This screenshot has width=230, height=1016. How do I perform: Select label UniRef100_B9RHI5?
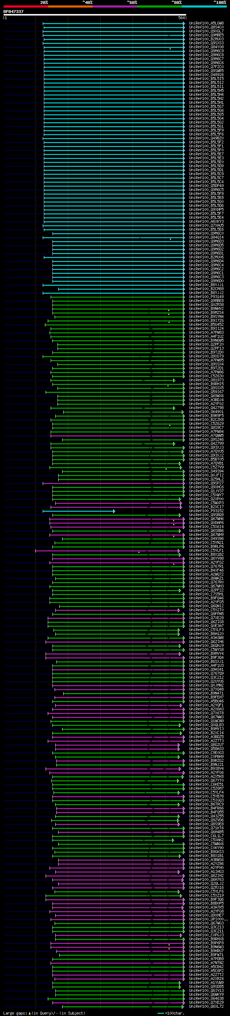(x=206, y=384)
